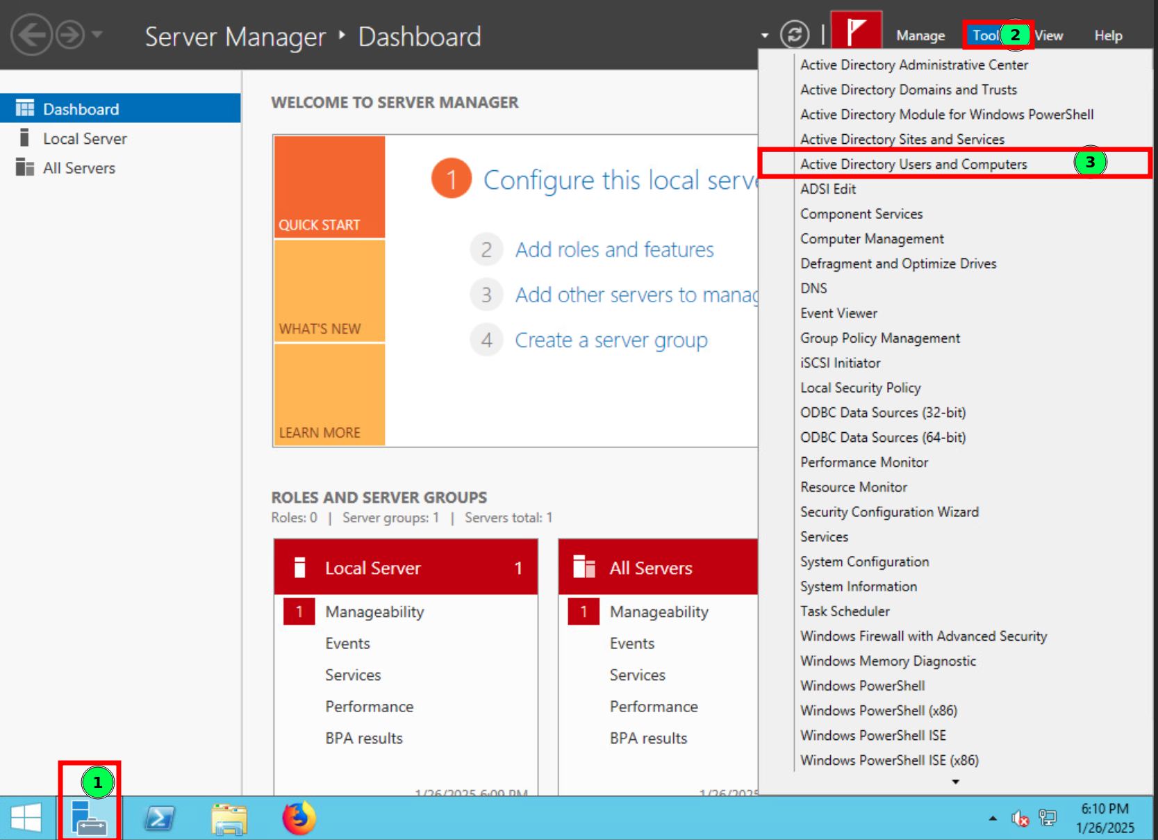Click the back navigation arrow
The image size is (1158, 840).
31,35
